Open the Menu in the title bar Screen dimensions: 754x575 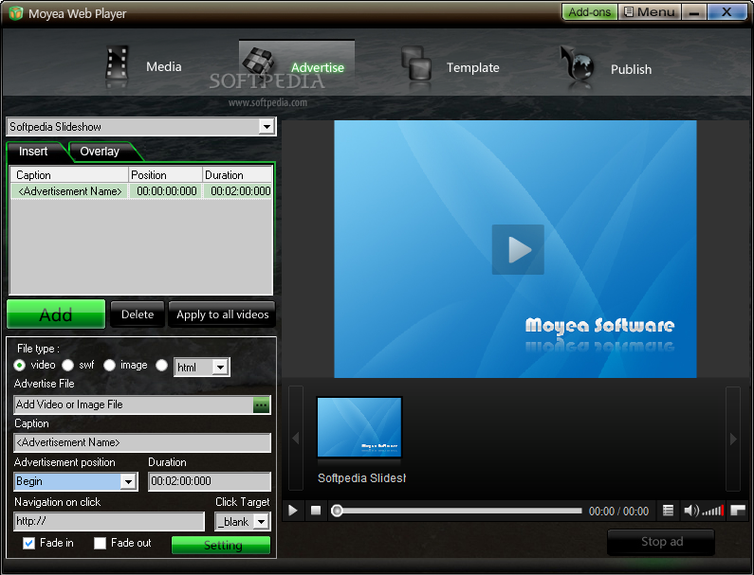click(650, 12)
